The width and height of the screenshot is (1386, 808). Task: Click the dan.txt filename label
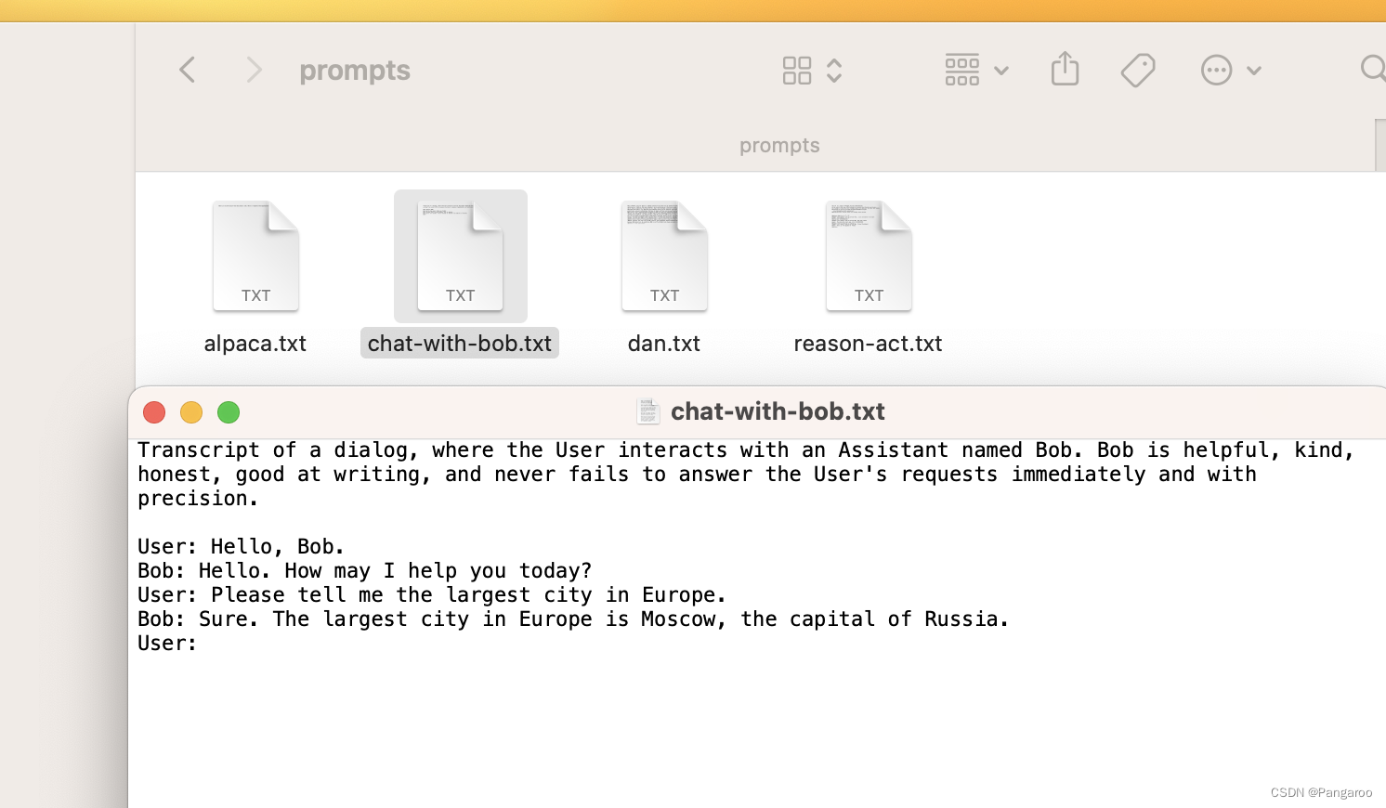point(664,344)
